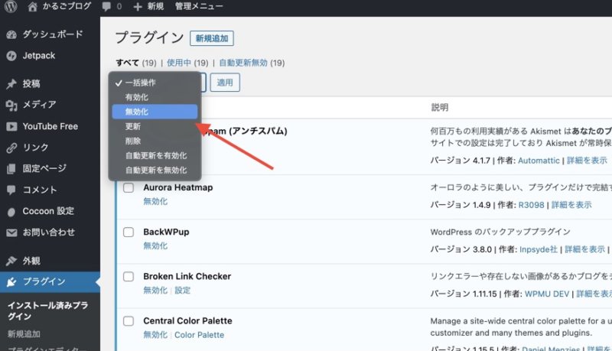Image resolution: width=612 pixels, height=351 pixels.
Task: Click the リンク chain icon
Action: click(x=11, y=148)
